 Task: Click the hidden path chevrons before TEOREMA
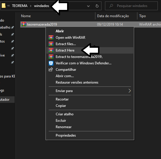pyautogui.click(x=8, y=6)
